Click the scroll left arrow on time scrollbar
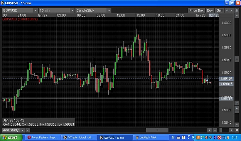The width and height of the screenshot is (241, 141). 28,130
